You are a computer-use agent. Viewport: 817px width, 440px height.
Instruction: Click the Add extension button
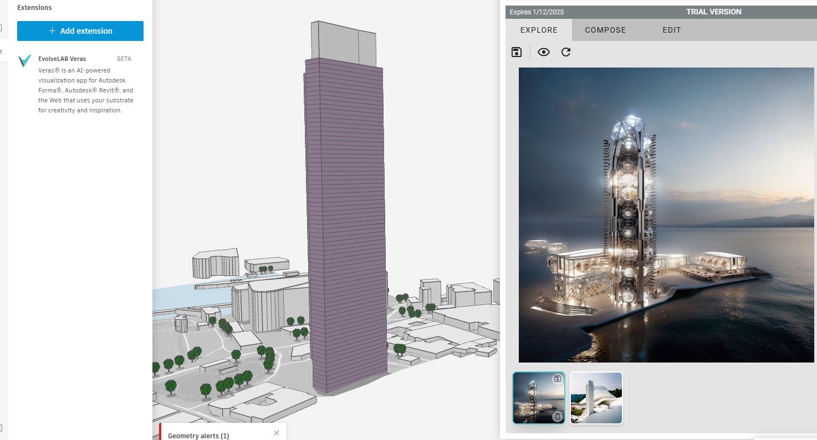click(x=80, y=31)
